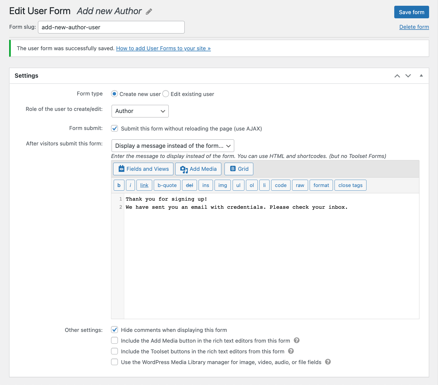Open the Author role dropdown
This screenshot has width=438, height=385.
pyautogui.click(x=140, y=111)
